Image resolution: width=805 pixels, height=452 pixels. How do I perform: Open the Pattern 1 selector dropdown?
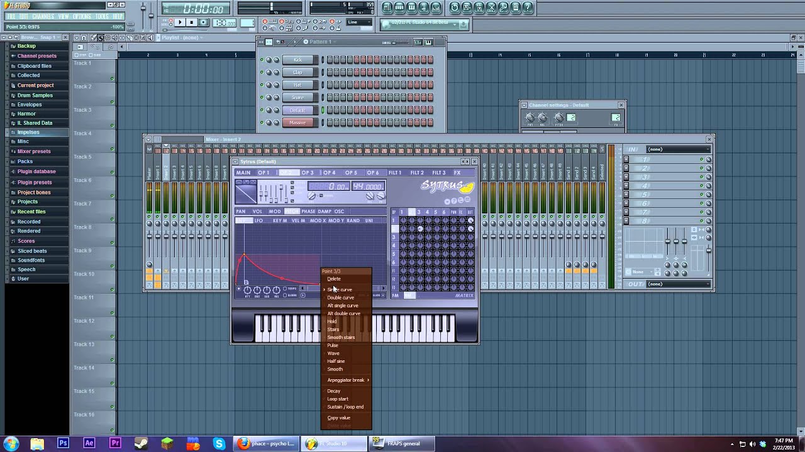320,42
